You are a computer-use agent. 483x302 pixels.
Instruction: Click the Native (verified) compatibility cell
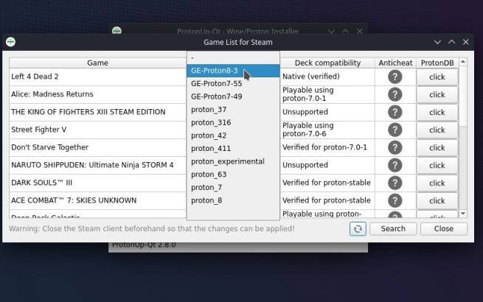327,77
